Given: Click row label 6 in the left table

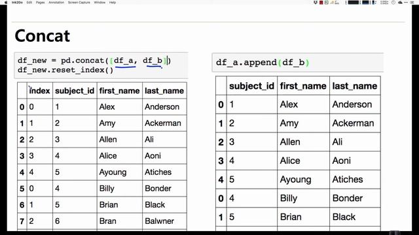Looking at the screenshot, I should tap(22, 205).
